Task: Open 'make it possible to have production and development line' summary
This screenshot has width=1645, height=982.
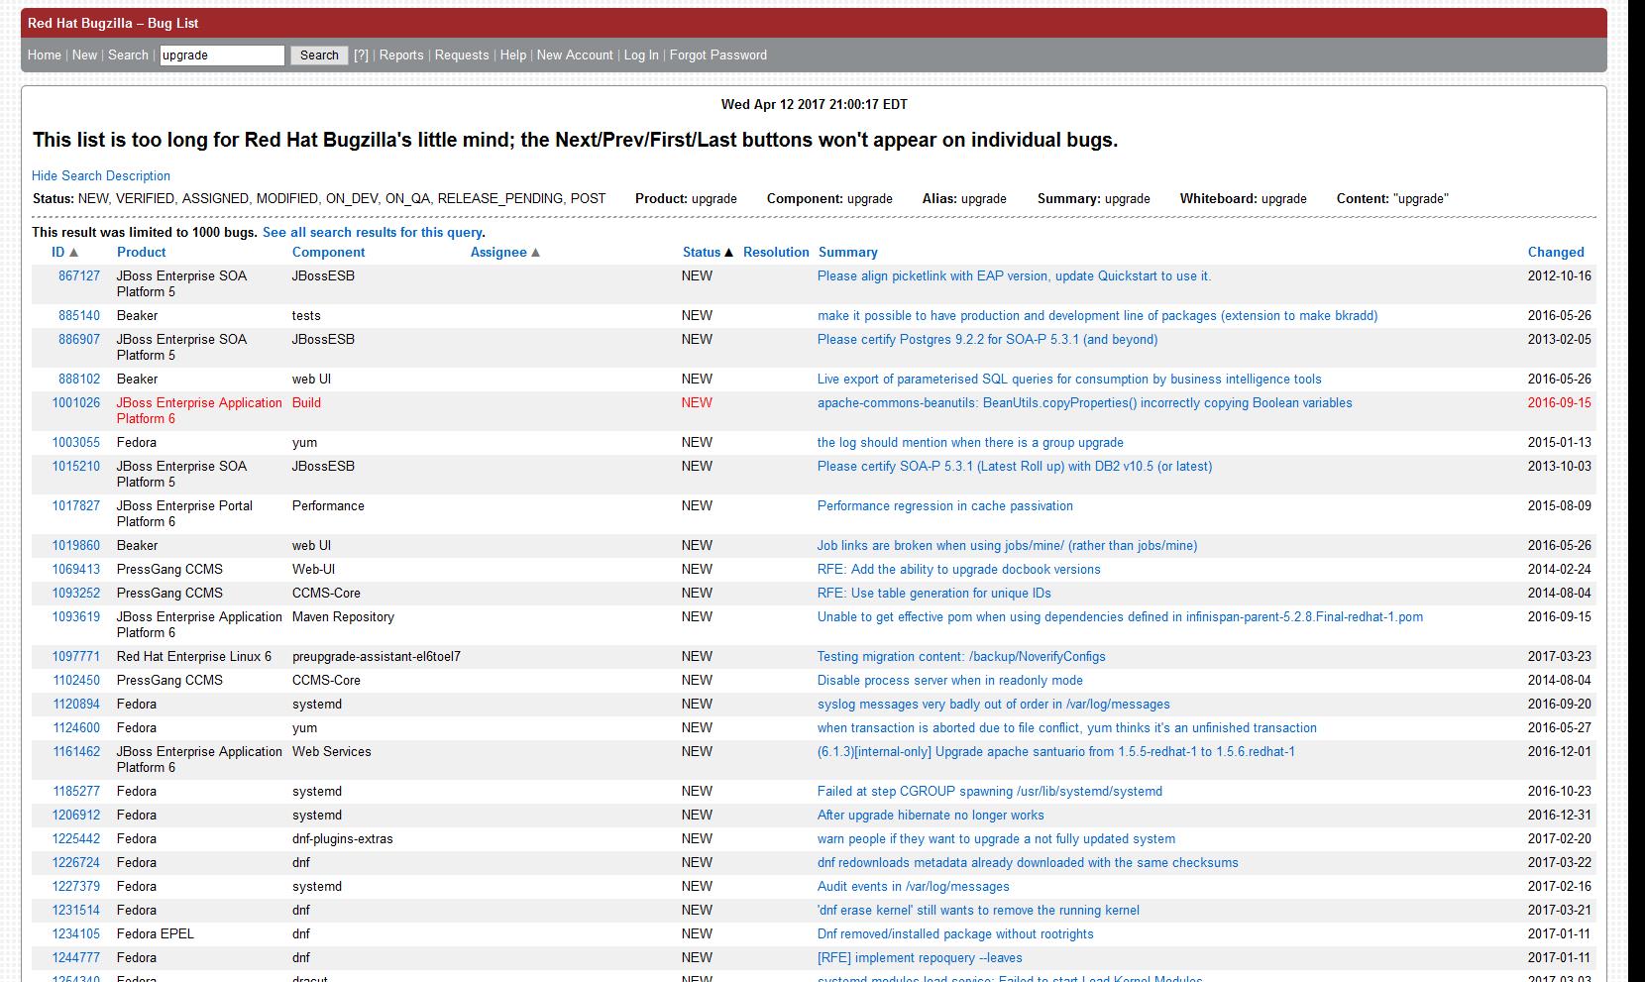Action: click(x=1097, y=316)
